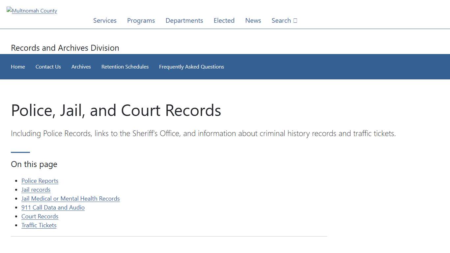Image resolution: width=450 pixels, height=253 pixels.
Task: Open the Elected menu
Action: 224,20
